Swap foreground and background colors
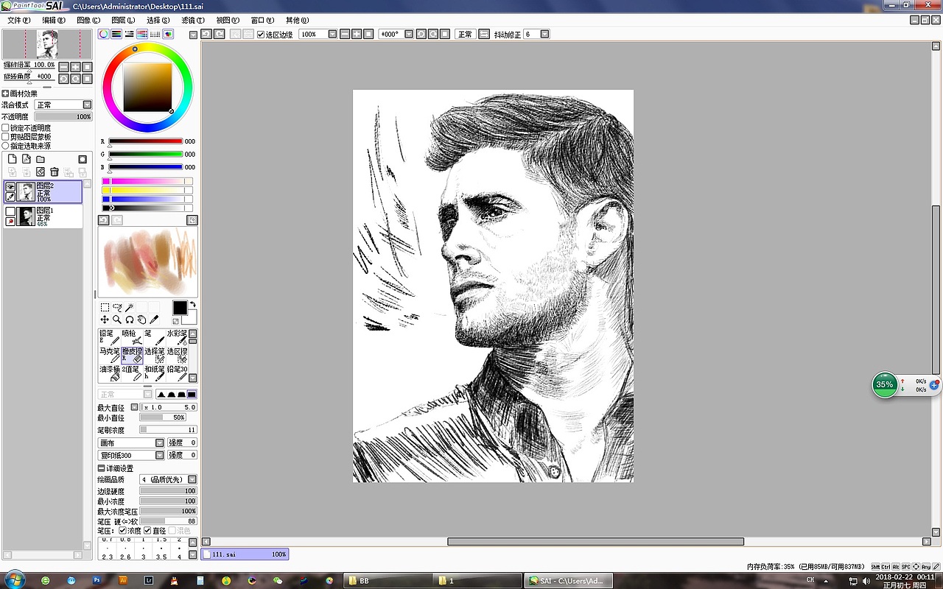 click(x=193, y=305)
